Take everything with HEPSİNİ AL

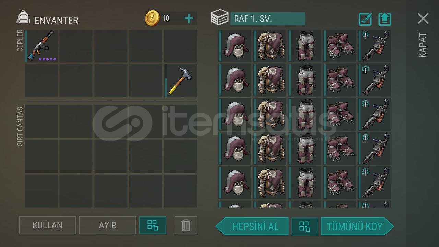pyautogui.click(x=252, y=226)
